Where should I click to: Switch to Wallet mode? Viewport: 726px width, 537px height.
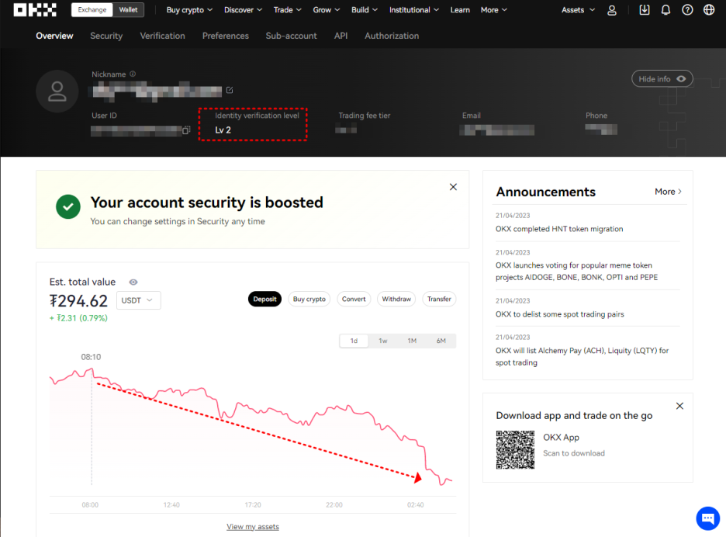(128, 10)
